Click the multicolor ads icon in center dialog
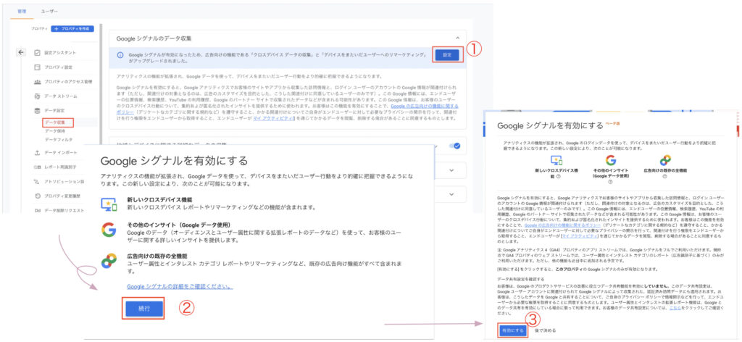Viewport: 742px width, 342px height. (109, 261)
